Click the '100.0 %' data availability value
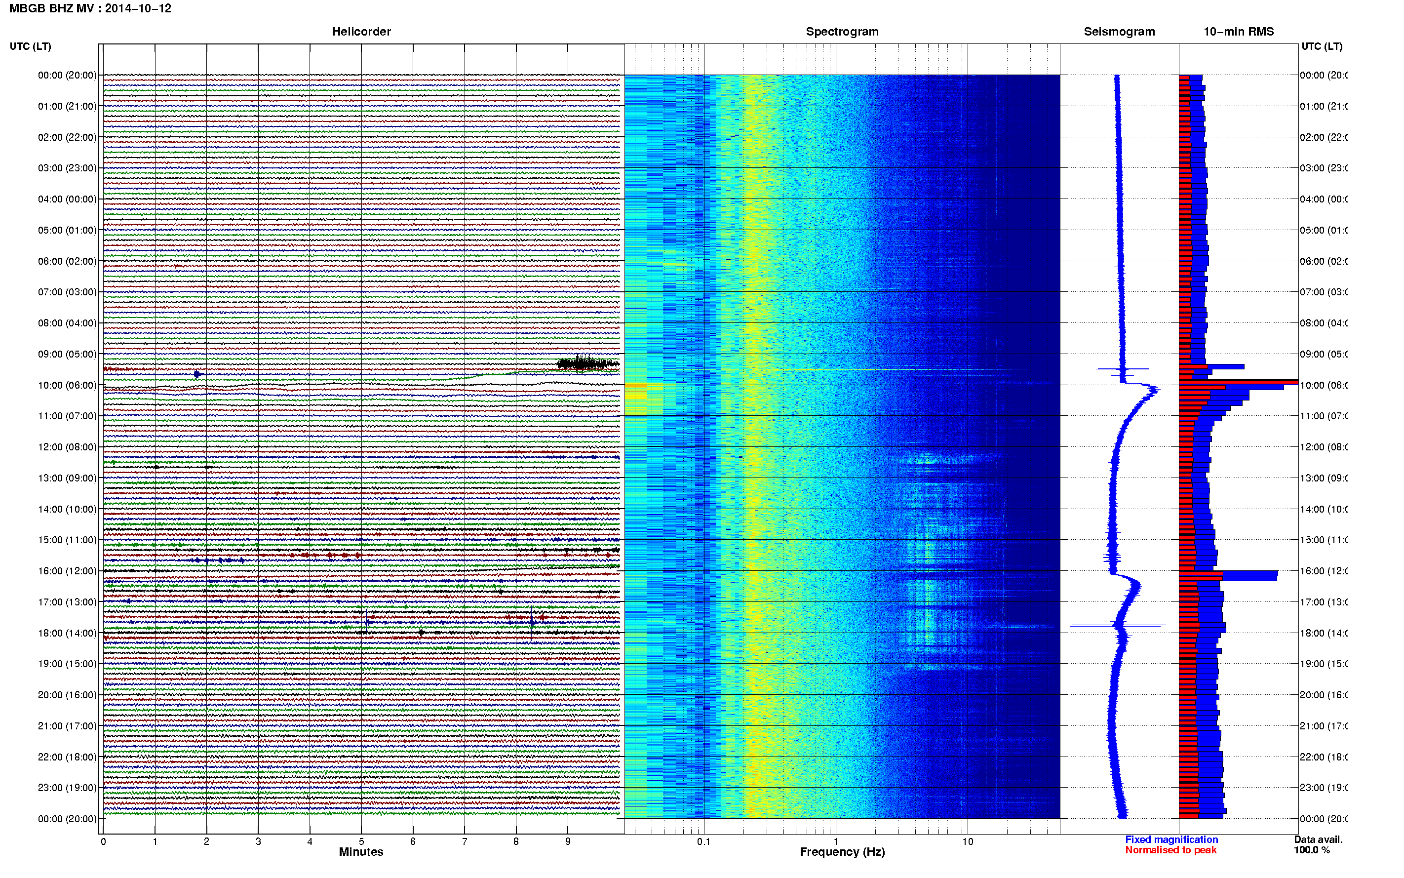1404x878 pixels. (1312, 850)
